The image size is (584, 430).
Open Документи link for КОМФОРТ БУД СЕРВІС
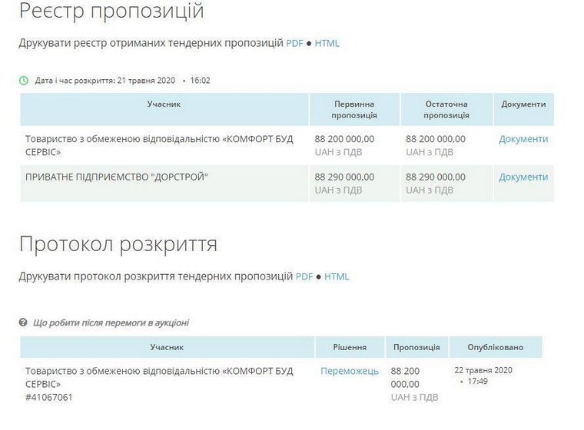pos(523,139)
